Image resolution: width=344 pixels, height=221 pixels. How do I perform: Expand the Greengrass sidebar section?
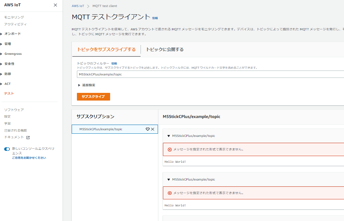pyautogui.click(x=1, y=54)
